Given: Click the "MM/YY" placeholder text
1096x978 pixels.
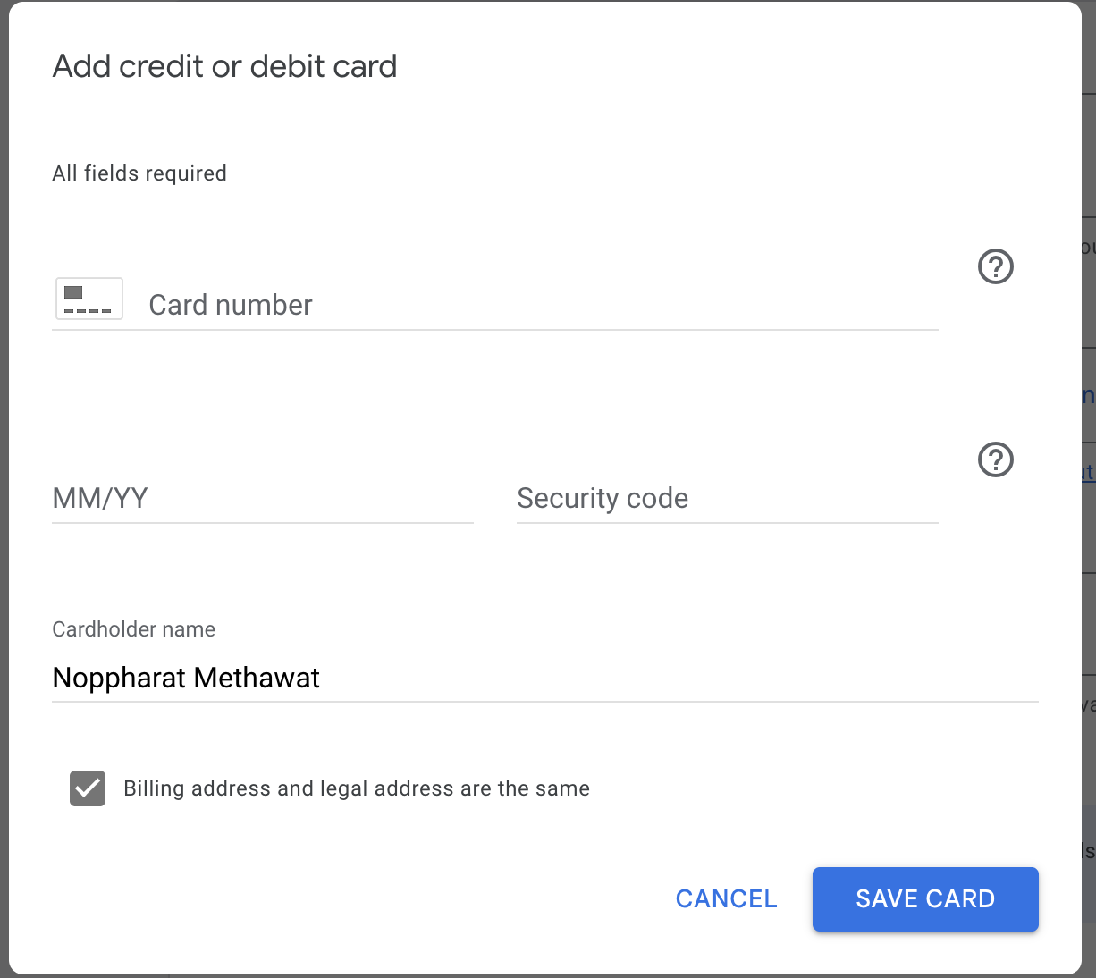Looking at the screenshot, I should coord(100,498).
